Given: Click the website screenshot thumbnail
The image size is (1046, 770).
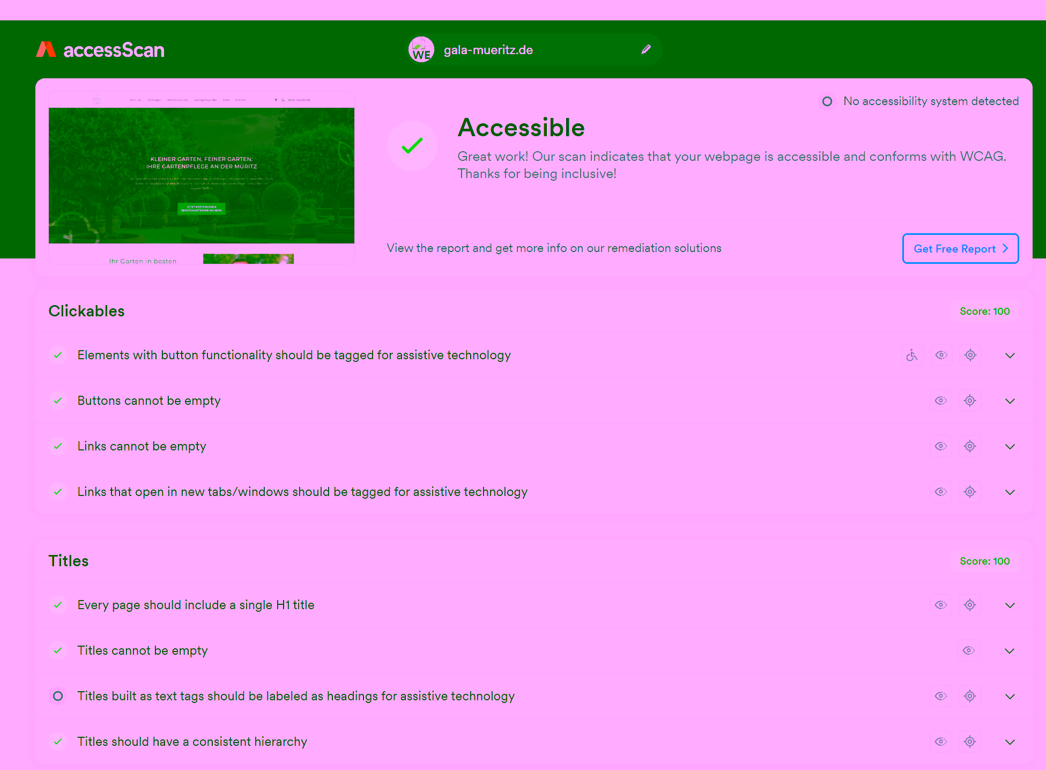Looking at the screenshot, I should [201, 177].
